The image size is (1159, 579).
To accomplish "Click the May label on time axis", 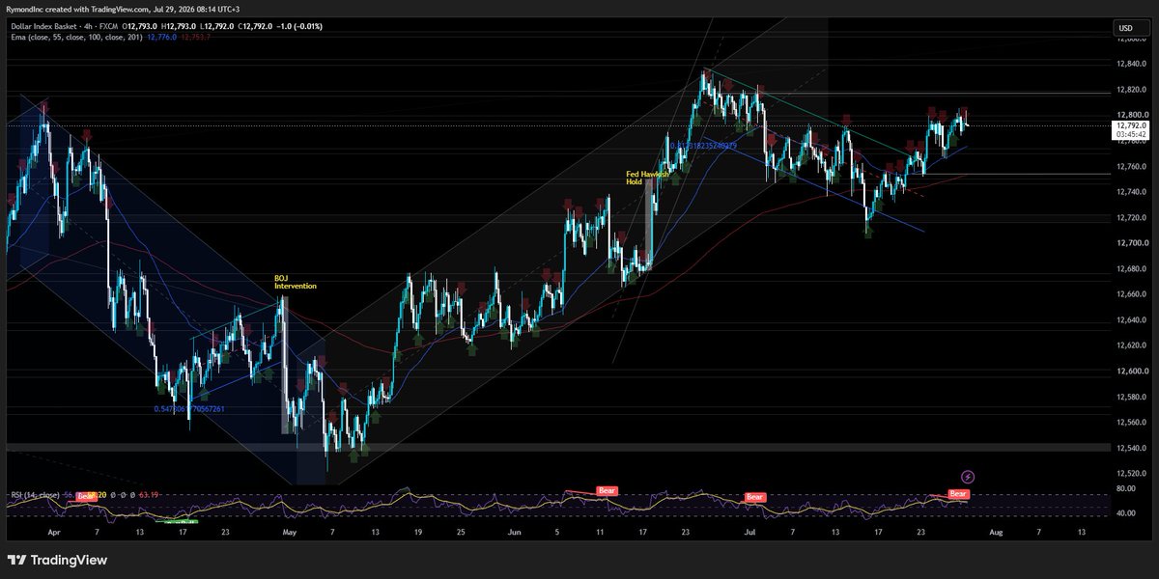I will point(290,532).
